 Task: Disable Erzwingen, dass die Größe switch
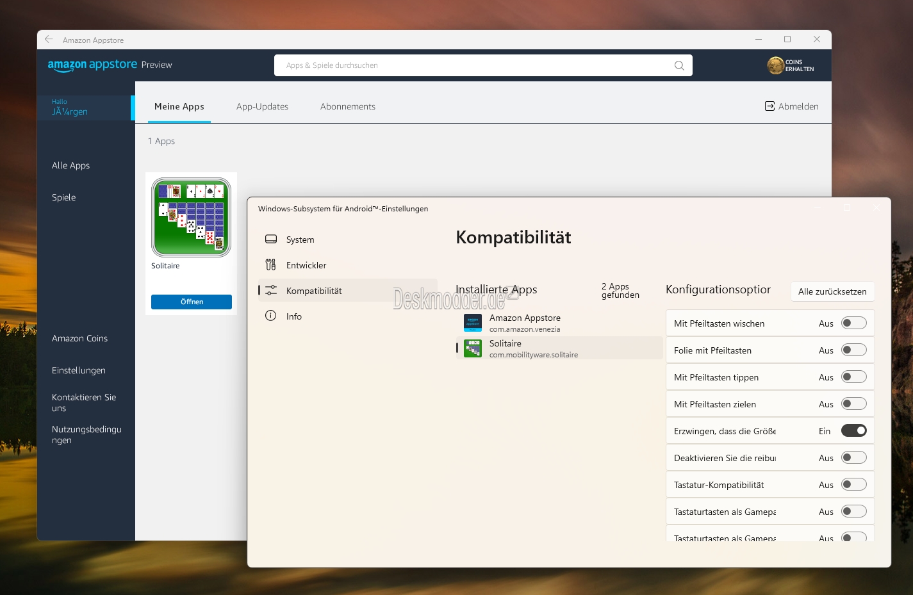click(854, 430)
